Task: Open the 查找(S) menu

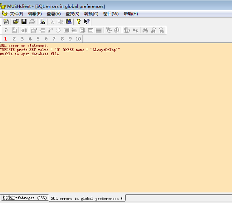Action: coord(73,14)
